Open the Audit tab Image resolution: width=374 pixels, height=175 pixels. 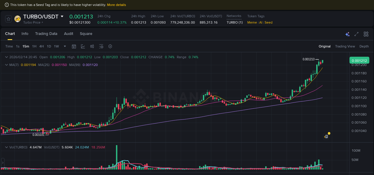click(69, 34)
